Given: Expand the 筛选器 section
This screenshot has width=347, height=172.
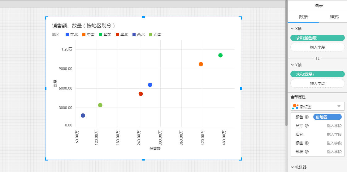Looking at the screenshot, I should pyautogui.click(x=292, y=167).
